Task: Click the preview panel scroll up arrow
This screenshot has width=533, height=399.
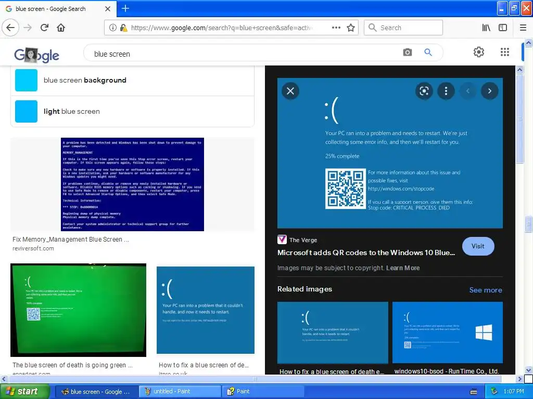Action: [x=519, y=70]
